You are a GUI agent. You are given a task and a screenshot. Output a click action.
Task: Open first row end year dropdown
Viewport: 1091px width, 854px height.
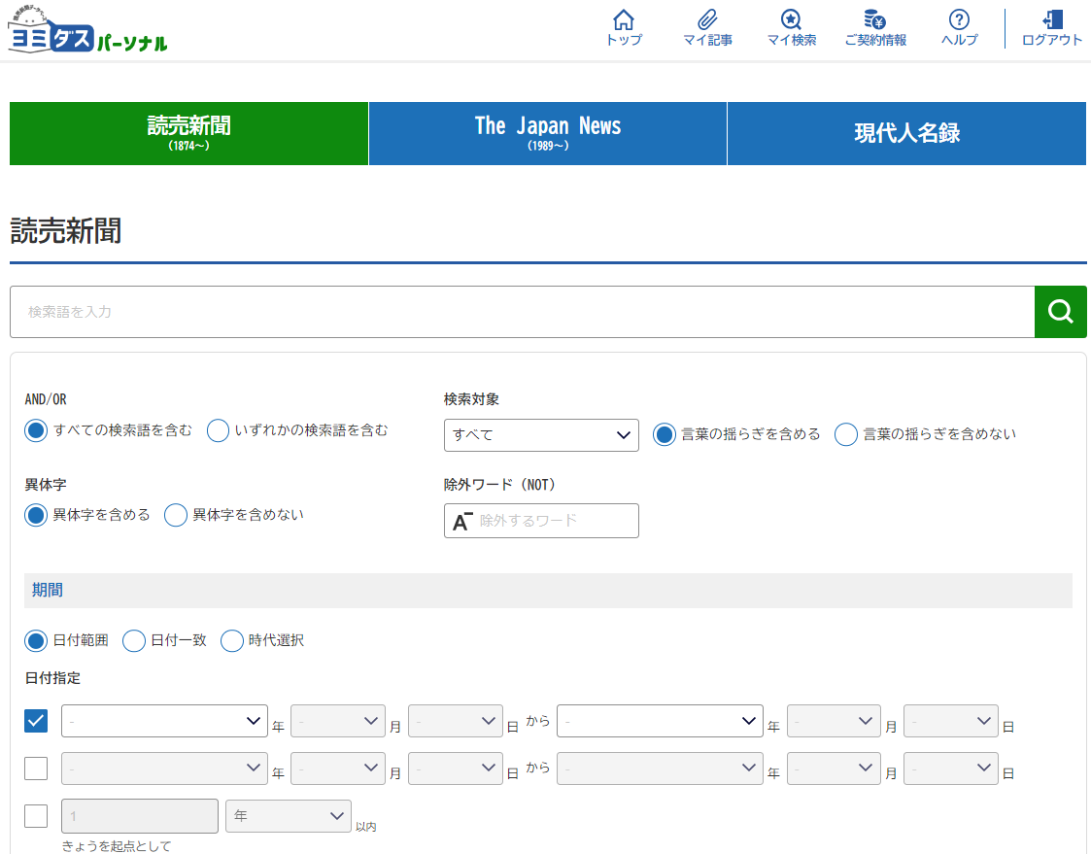tap(660, 721)
